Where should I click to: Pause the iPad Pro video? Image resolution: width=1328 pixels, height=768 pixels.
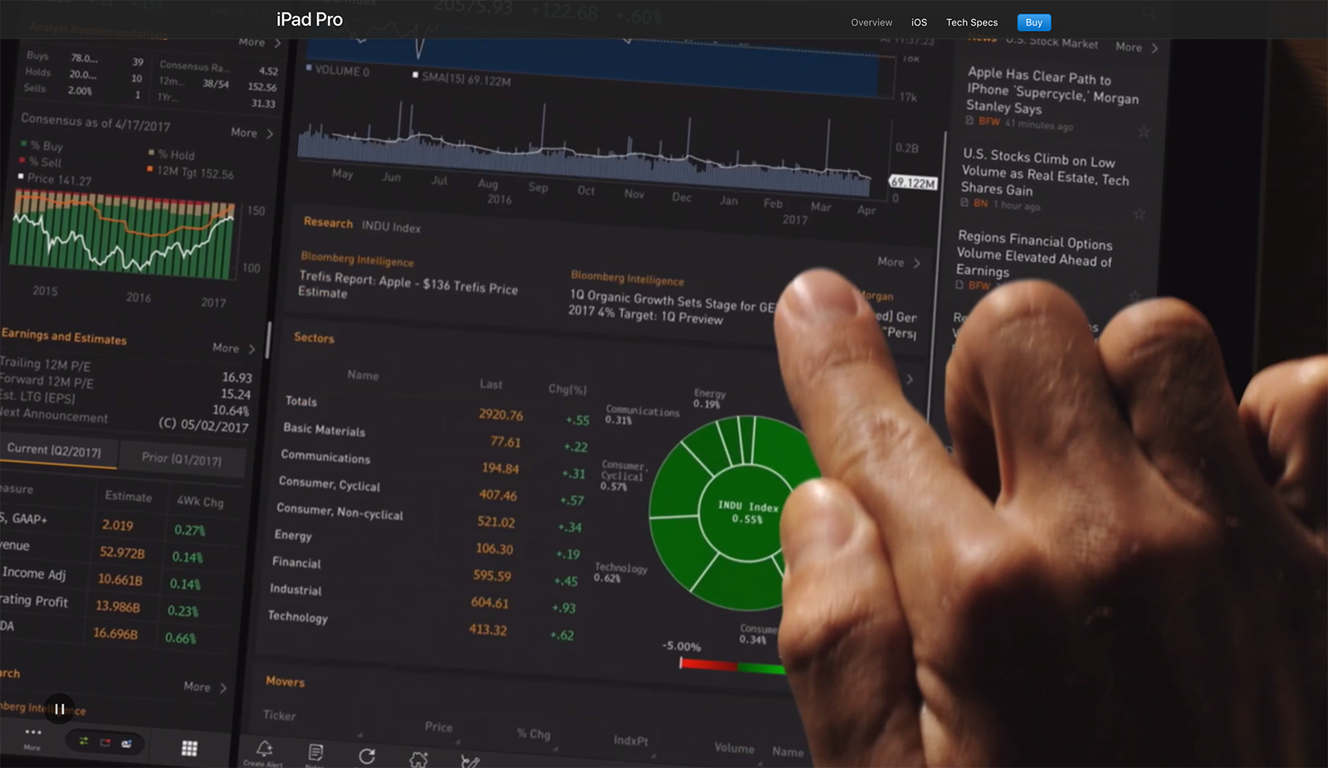point(60,709)
